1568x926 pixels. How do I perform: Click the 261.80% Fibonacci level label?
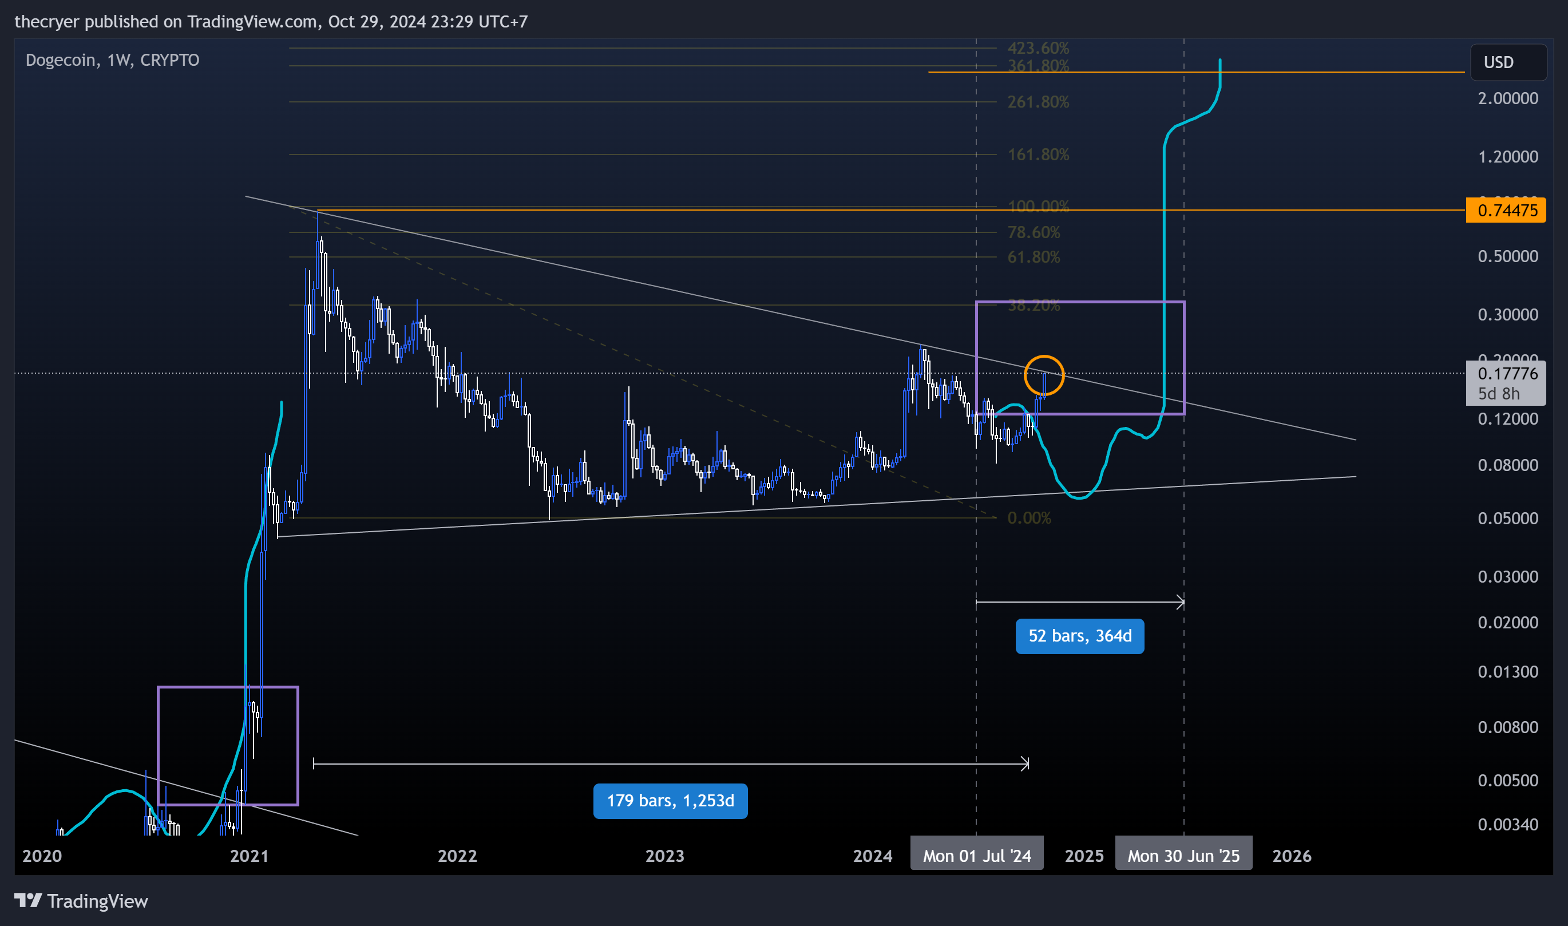pos(1038,102)
